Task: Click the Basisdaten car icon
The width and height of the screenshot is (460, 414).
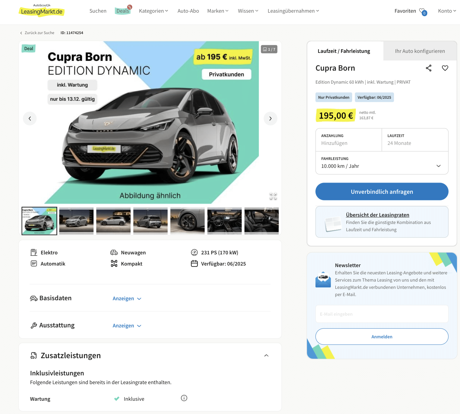Action: (34, 298)
